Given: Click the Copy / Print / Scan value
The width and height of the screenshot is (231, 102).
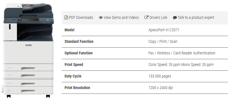Looking at the screenshot, I should 163,41.
